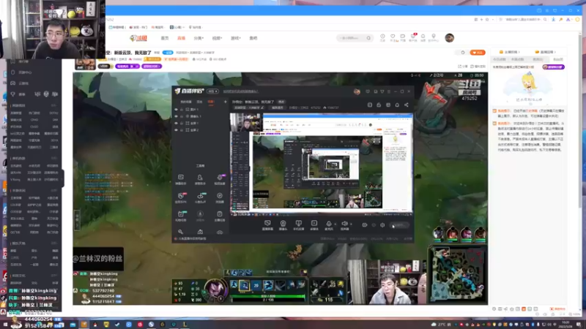The width and height of the screenshot is (586, 329).
Task: Open the 礼物投票 tool in the toolbox
Action: point(180,216)
